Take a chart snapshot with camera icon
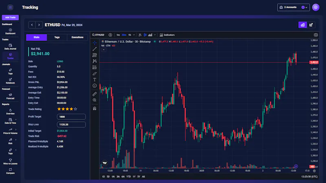Screen dimensions: 326x183 [x=315, y=35]
